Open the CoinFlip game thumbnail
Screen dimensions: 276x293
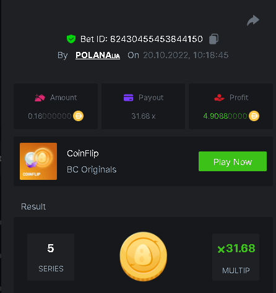pos(38,161)
